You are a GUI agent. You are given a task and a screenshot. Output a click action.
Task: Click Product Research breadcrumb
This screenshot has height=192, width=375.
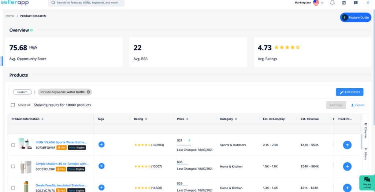33,16
